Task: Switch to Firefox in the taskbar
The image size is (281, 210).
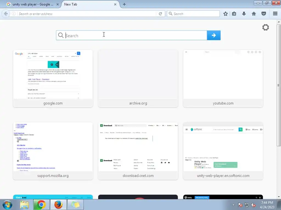Action: 58,205
